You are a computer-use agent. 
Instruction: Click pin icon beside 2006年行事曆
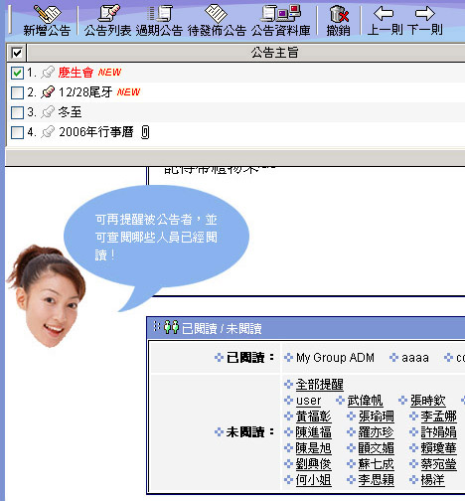48,132
